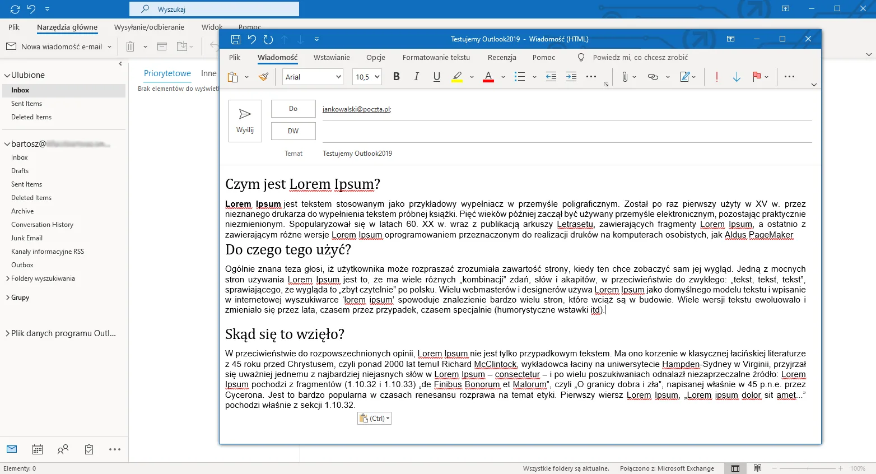This screenshot has height=474, width=876.
Task: Collapse the message window ribbon
Action: (814, 85)
